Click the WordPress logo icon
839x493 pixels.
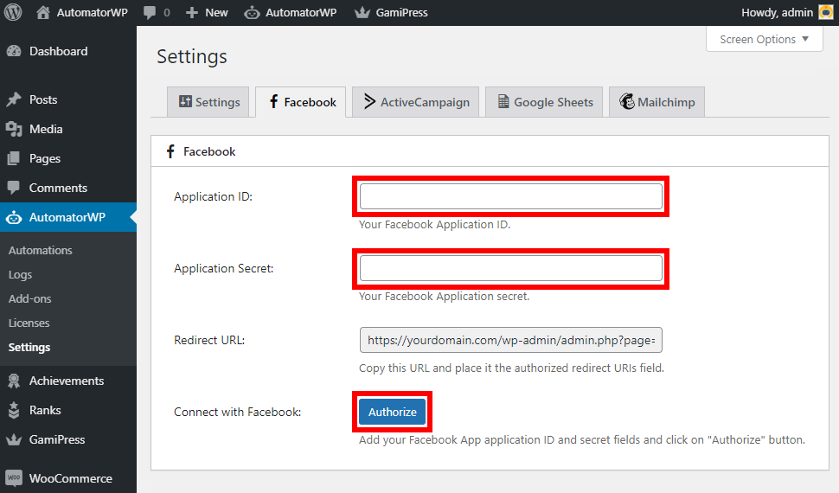(13, 13)
